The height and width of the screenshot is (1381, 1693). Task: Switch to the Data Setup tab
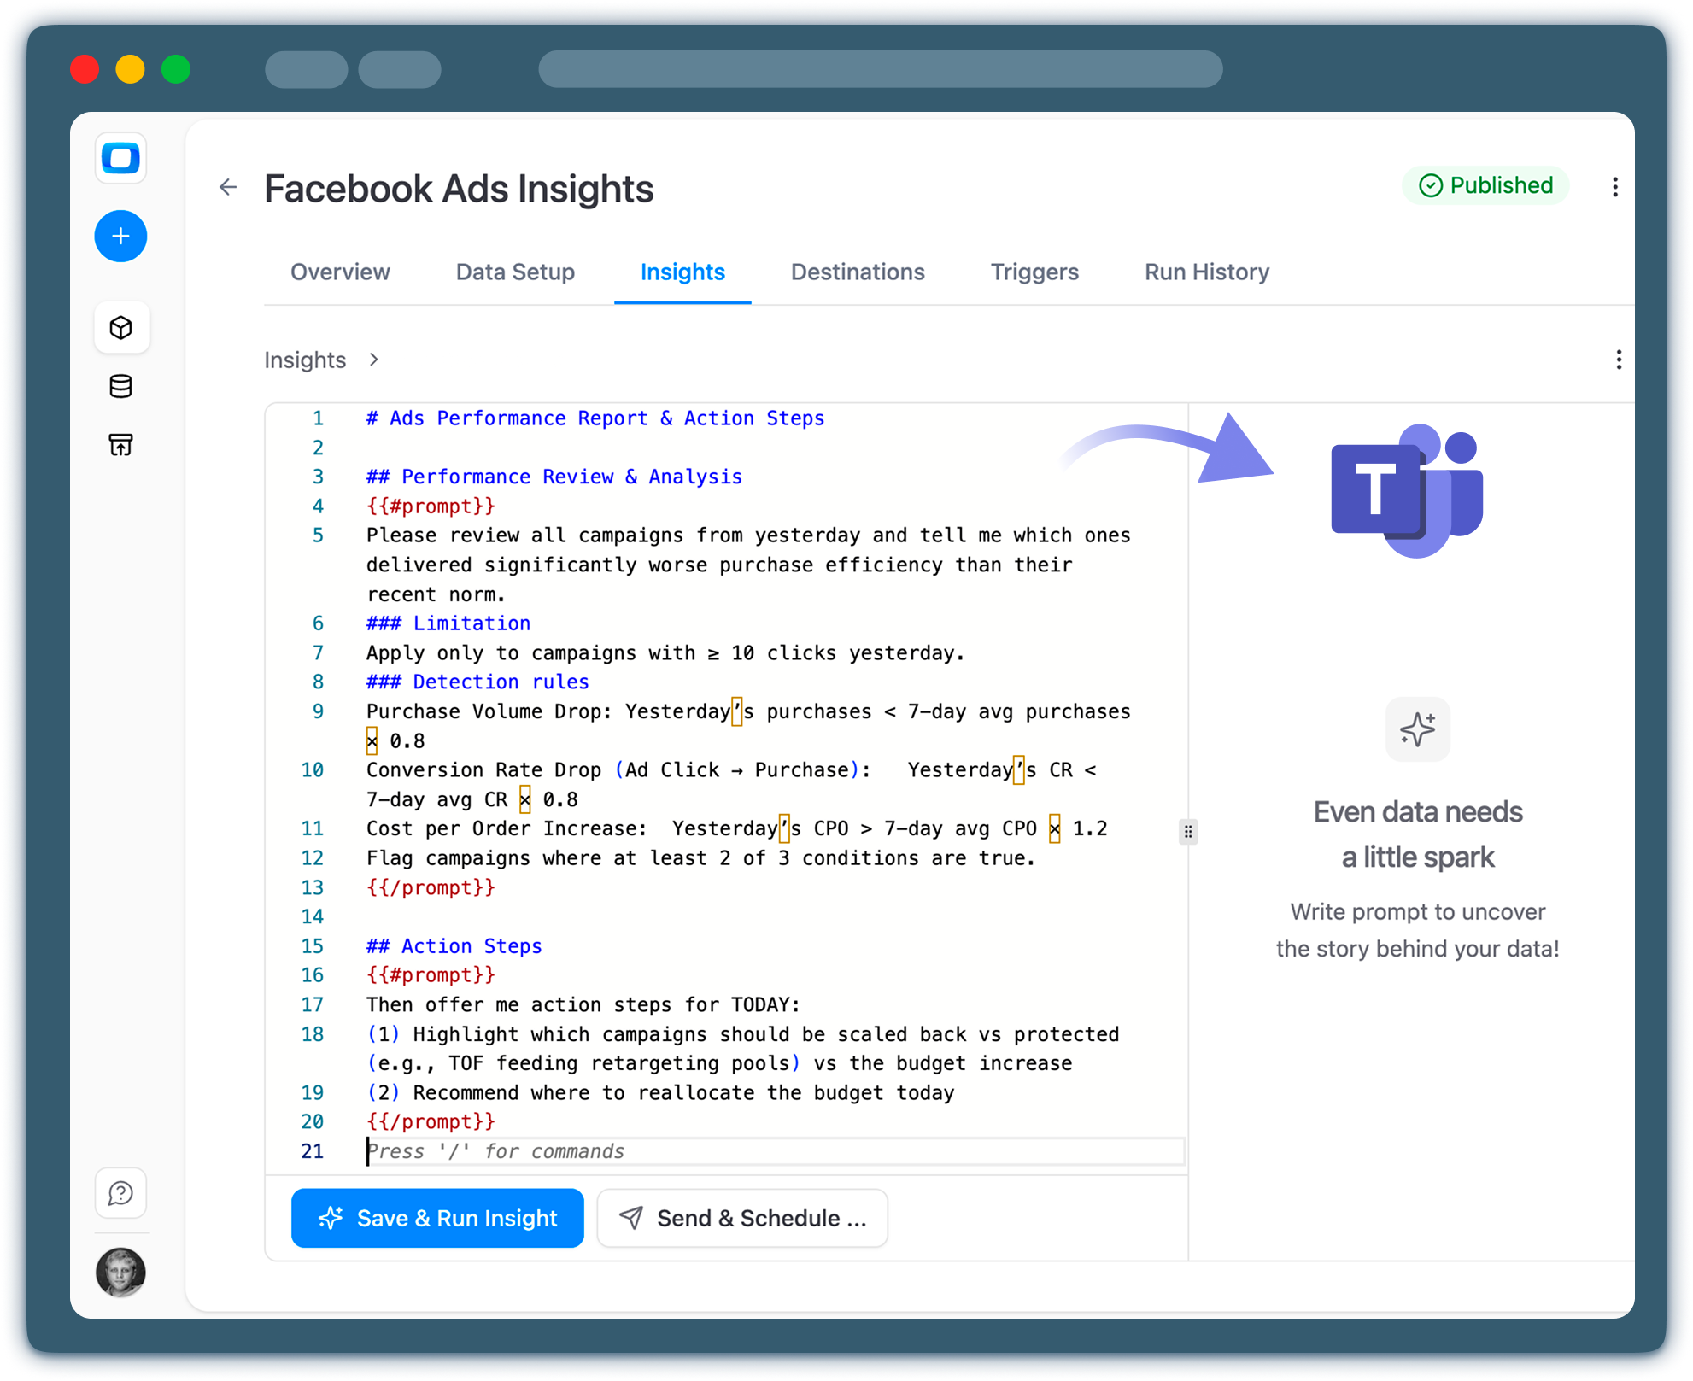(514, 272)
